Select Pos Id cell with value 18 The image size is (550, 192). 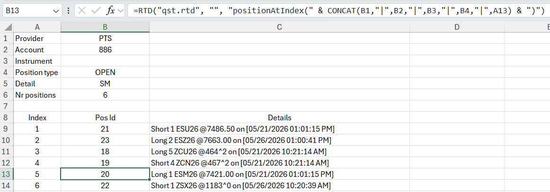[105, 151]
